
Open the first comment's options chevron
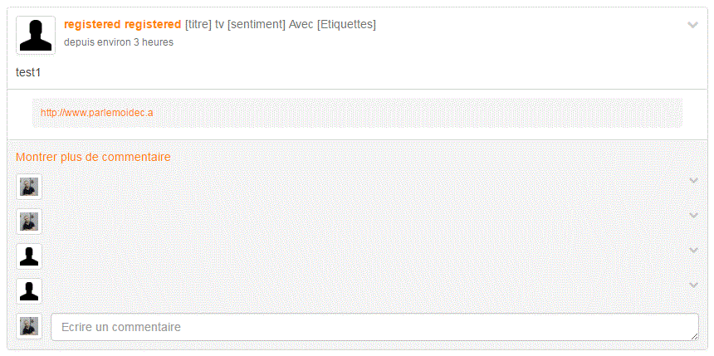click(x=693, y=181)
